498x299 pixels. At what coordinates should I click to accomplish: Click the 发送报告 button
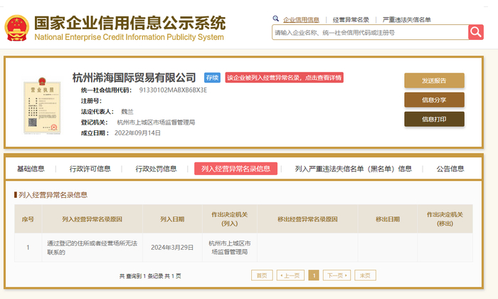pyautogui.click(x=434, y=80)
